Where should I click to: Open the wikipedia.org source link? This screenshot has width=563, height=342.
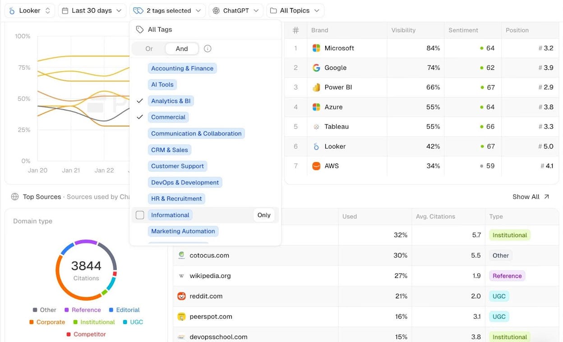click(210, 276)
